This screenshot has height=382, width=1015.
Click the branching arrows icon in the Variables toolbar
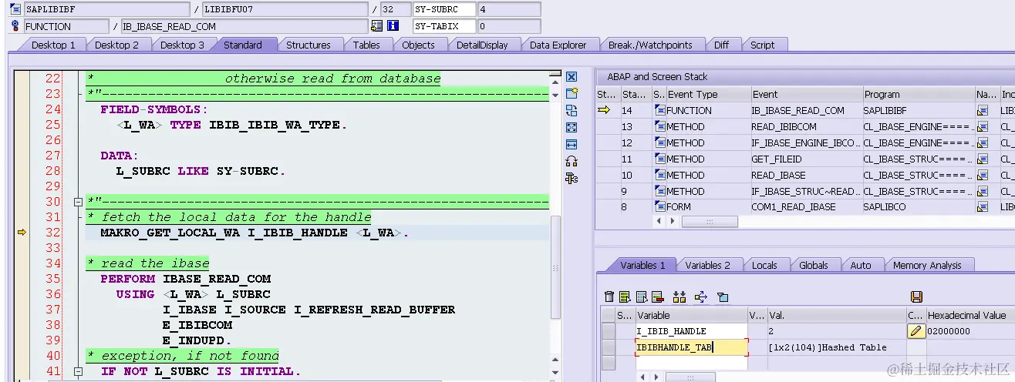click(x=701, y=297)
